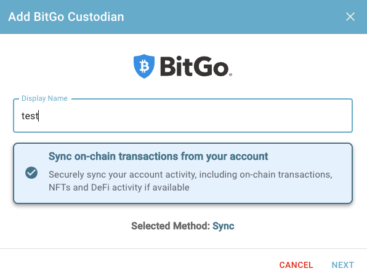367x279 pixels.
Task: Click the Sync on-chain transactions heading
Action: tap(158, 156)
